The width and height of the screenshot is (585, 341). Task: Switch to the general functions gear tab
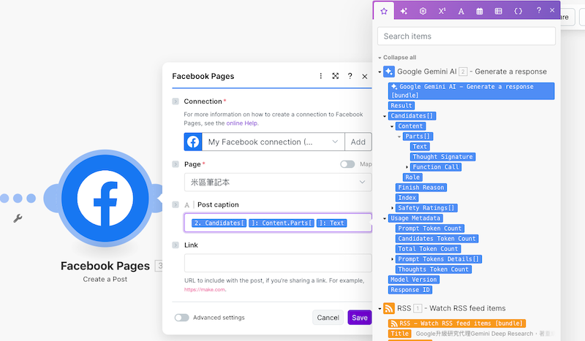[423, 11]
